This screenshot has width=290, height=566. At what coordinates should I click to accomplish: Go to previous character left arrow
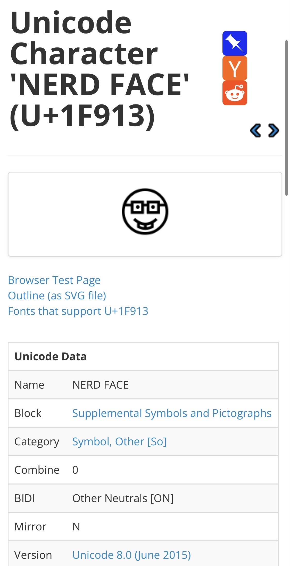255,130
